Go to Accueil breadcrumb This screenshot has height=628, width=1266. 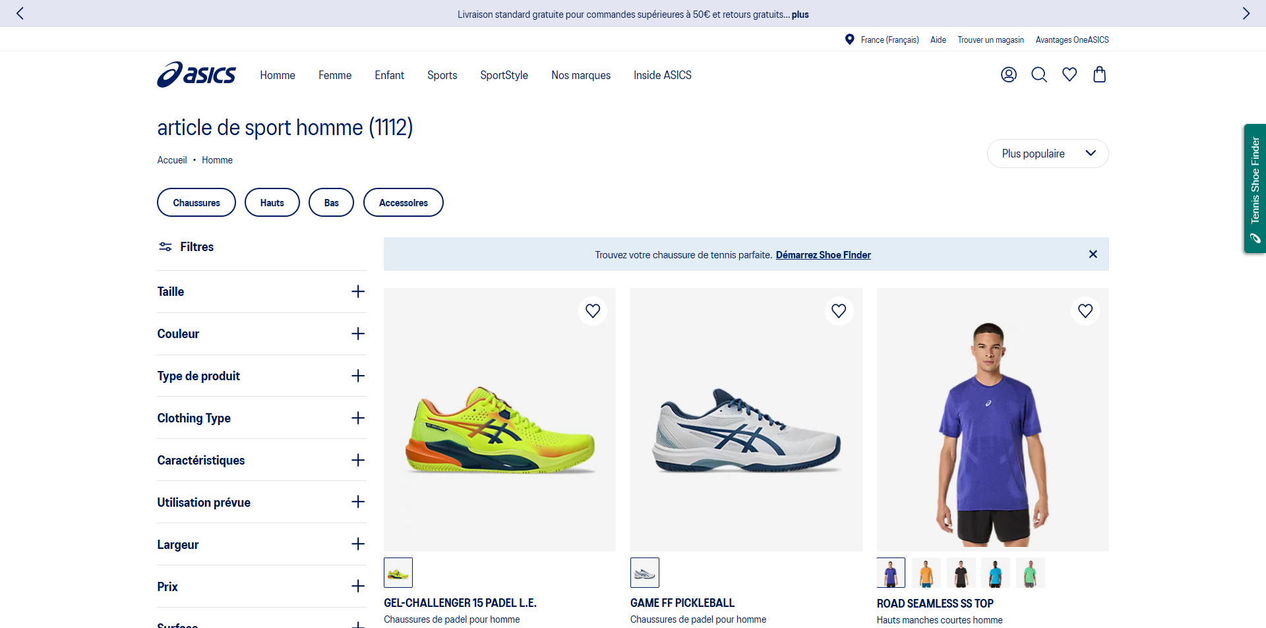tap(172, 160)
